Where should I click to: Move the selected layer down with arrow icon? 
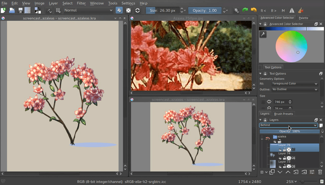click(x=280, y=172)
